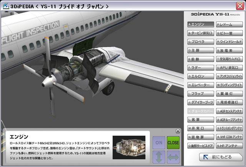Choose W.ランディングライト button
The width and height of the screenshot is (246, 167).
pos(229,85)
